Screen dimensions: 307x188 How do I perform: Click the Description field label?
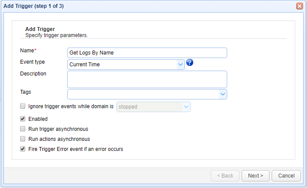coord(33,74)
